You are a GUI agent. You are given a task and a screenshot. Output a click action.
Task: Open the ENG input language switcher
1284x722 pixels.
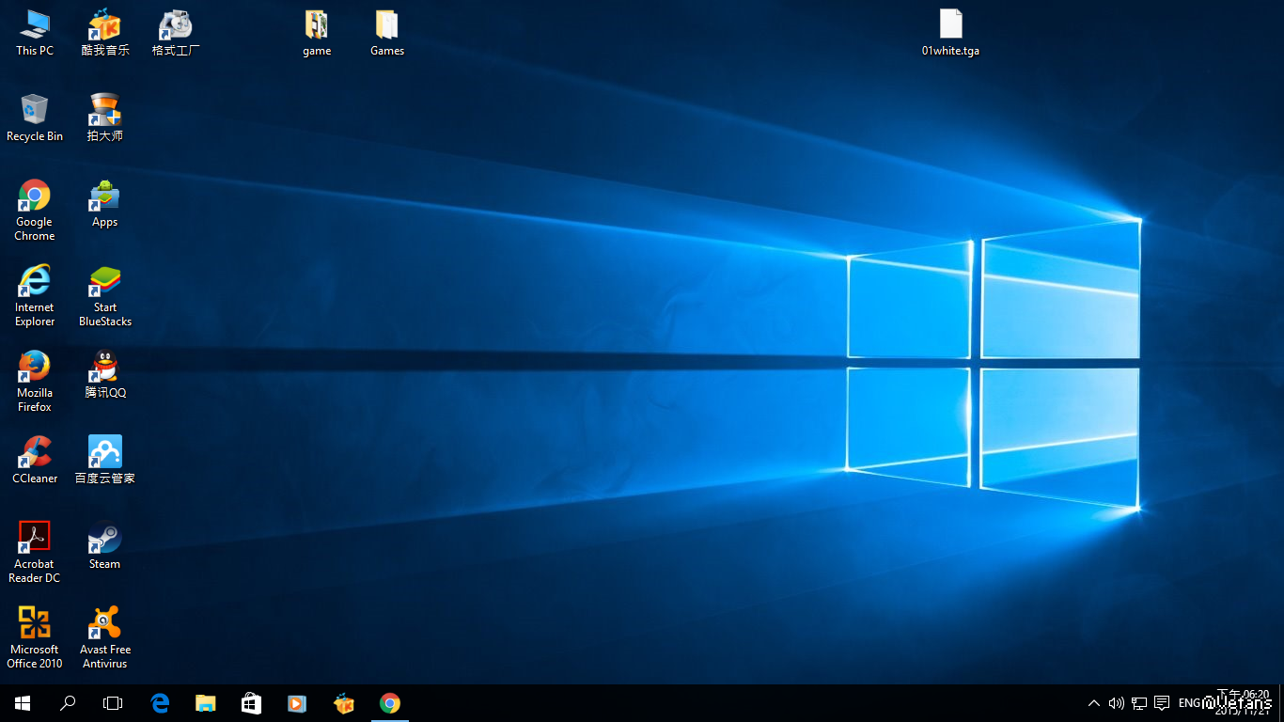click(1189, 703)
